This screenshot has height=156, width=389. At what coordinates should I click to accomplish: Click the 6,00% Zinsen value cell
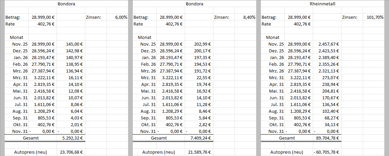121,17
